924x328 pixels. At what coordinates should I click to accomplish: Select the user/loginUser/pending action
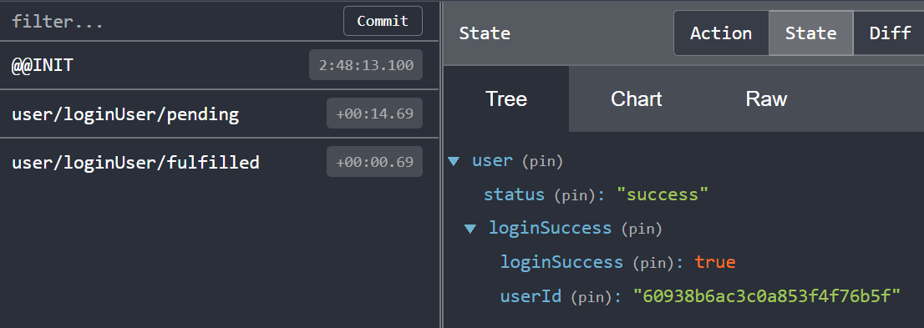click(x=219, y=114)
